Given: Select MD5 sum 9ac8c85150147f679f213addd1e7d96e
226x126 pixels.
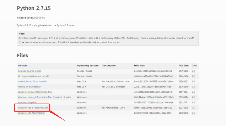Looking at the screenshot, I should click(x=153, y=81).
